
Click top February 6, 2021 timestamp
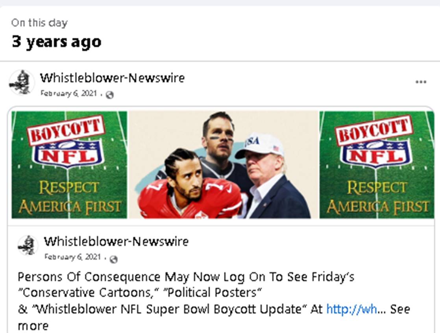click(x=68, y=94)
